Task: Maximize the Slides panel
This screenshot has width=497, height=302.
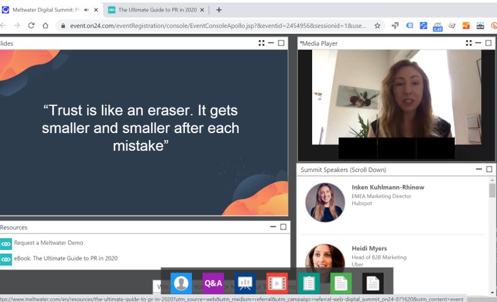Action: pyautogui.click(x=281, y=43)
